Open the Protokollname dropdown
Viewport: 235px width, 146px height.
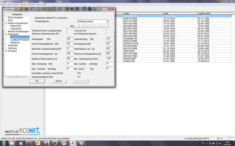tap(107, 21)
